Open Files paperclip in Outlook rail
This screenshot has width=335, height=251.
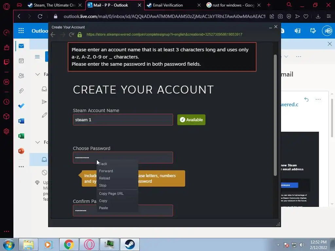pyautogui.click(x=21, y=91)
